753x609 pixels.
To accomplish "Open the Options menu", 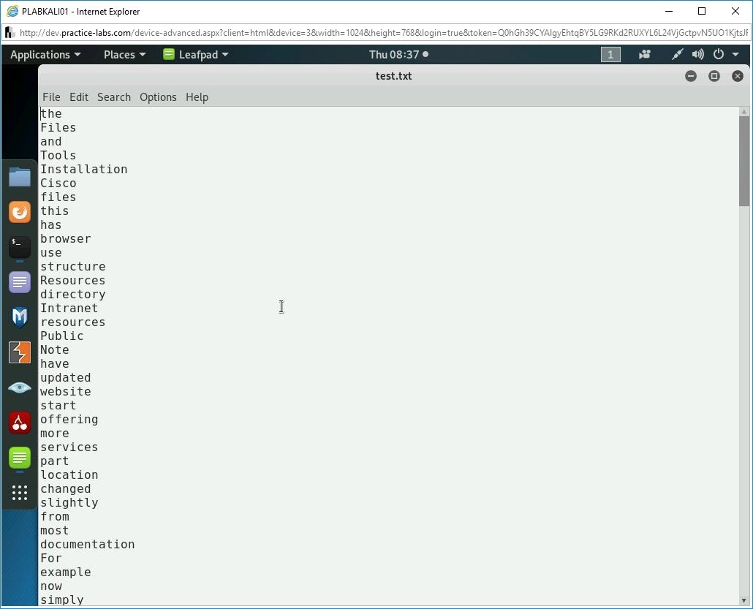I will click(158, 97).
